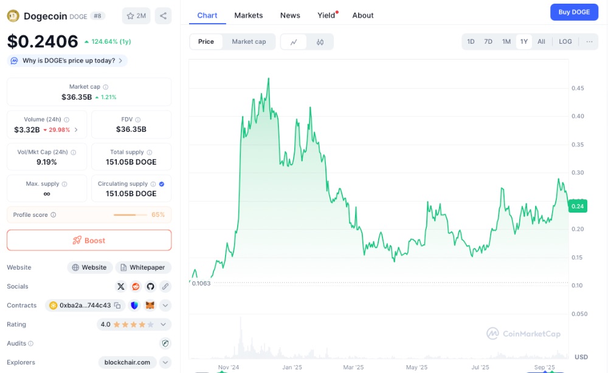Switch chart to candlestick view
Screen dimensions: 608x373
click(x=320, y=42)
